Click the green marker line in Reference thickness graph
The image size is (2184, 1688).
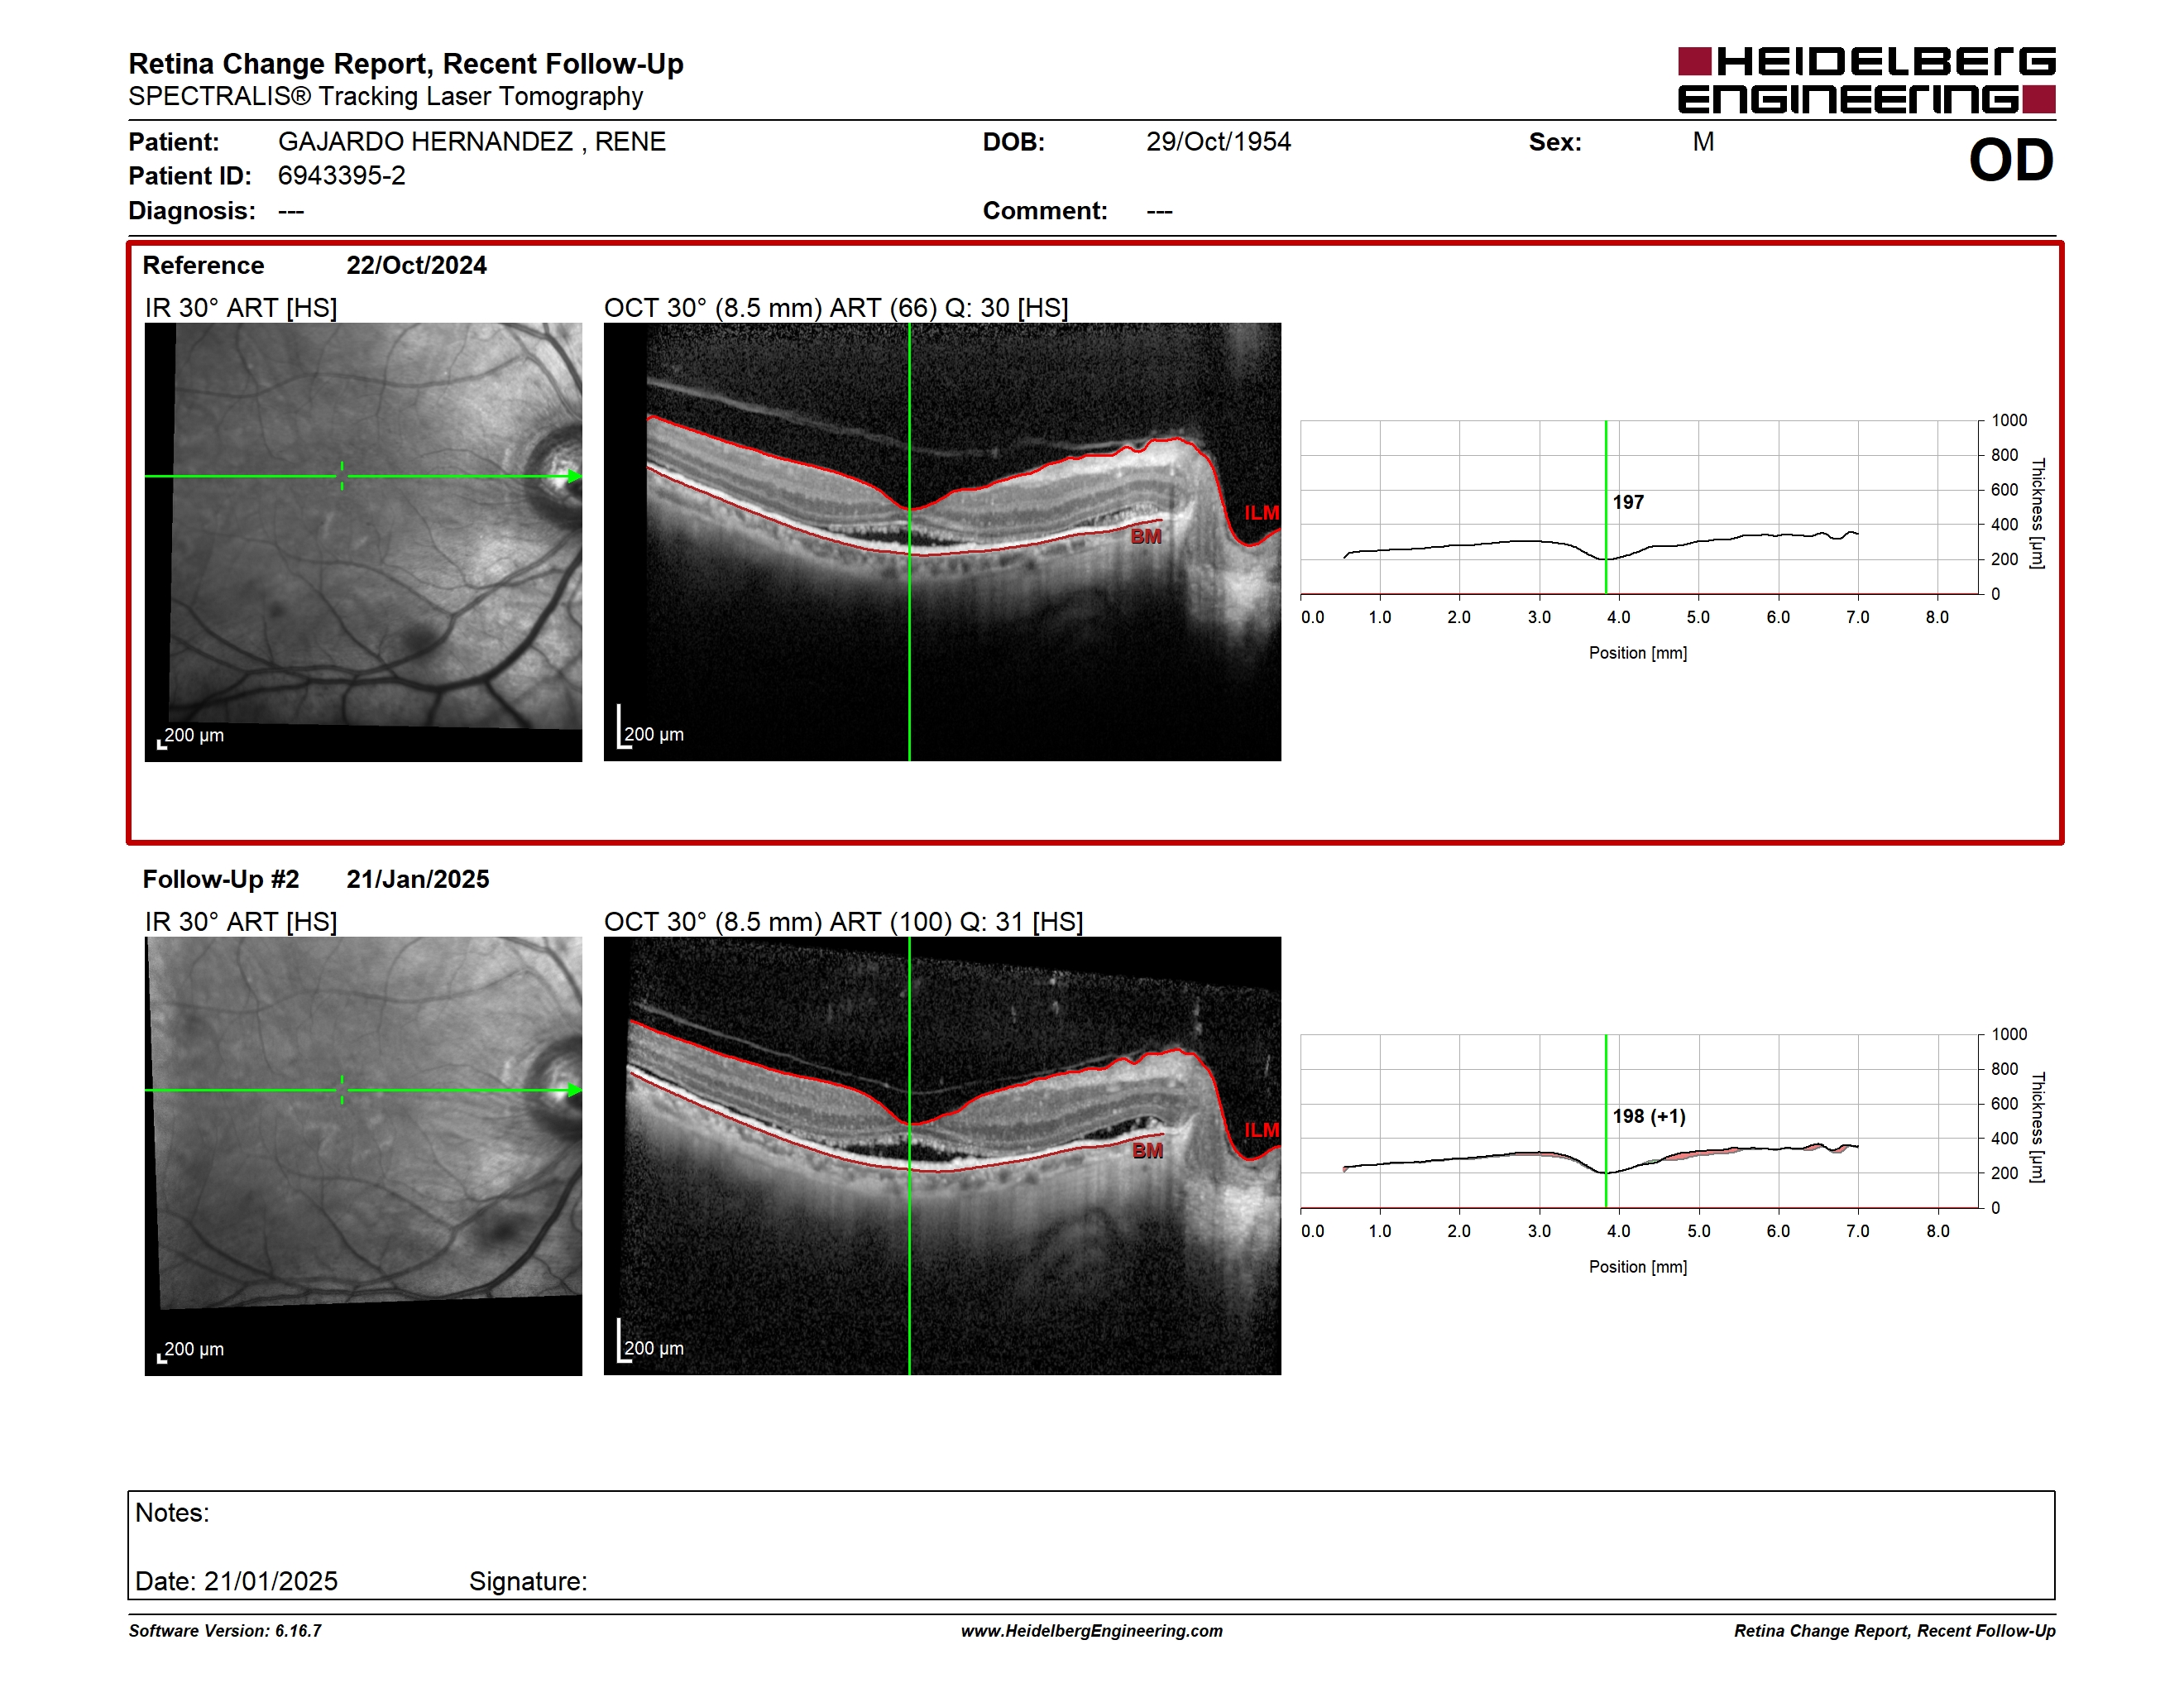coord(1606,506)
